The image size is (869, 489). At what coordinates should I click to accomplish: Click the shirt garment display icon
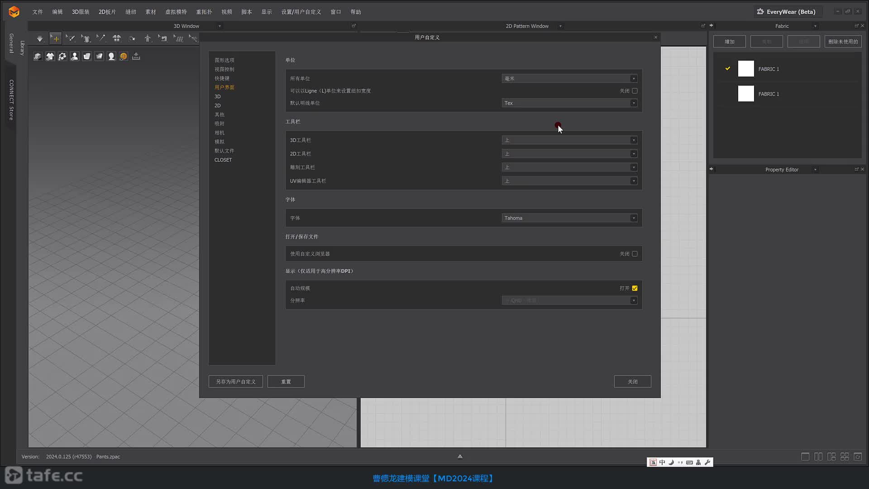click(50, 57)
